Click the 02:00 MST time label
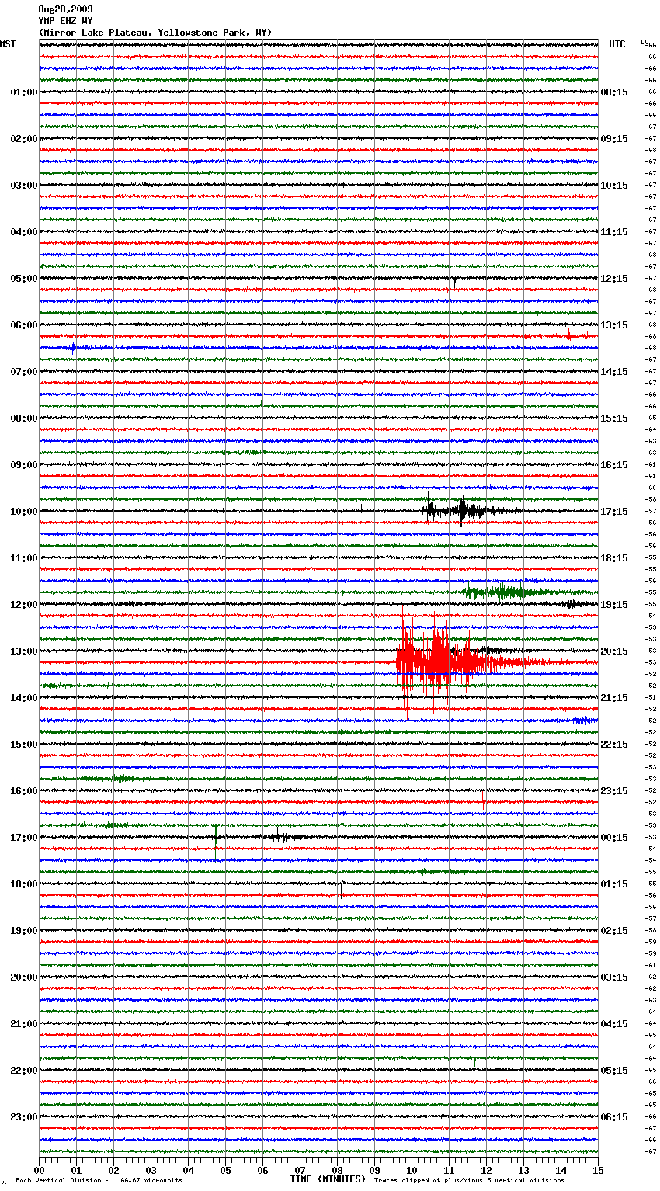 [x=24, y=139]
